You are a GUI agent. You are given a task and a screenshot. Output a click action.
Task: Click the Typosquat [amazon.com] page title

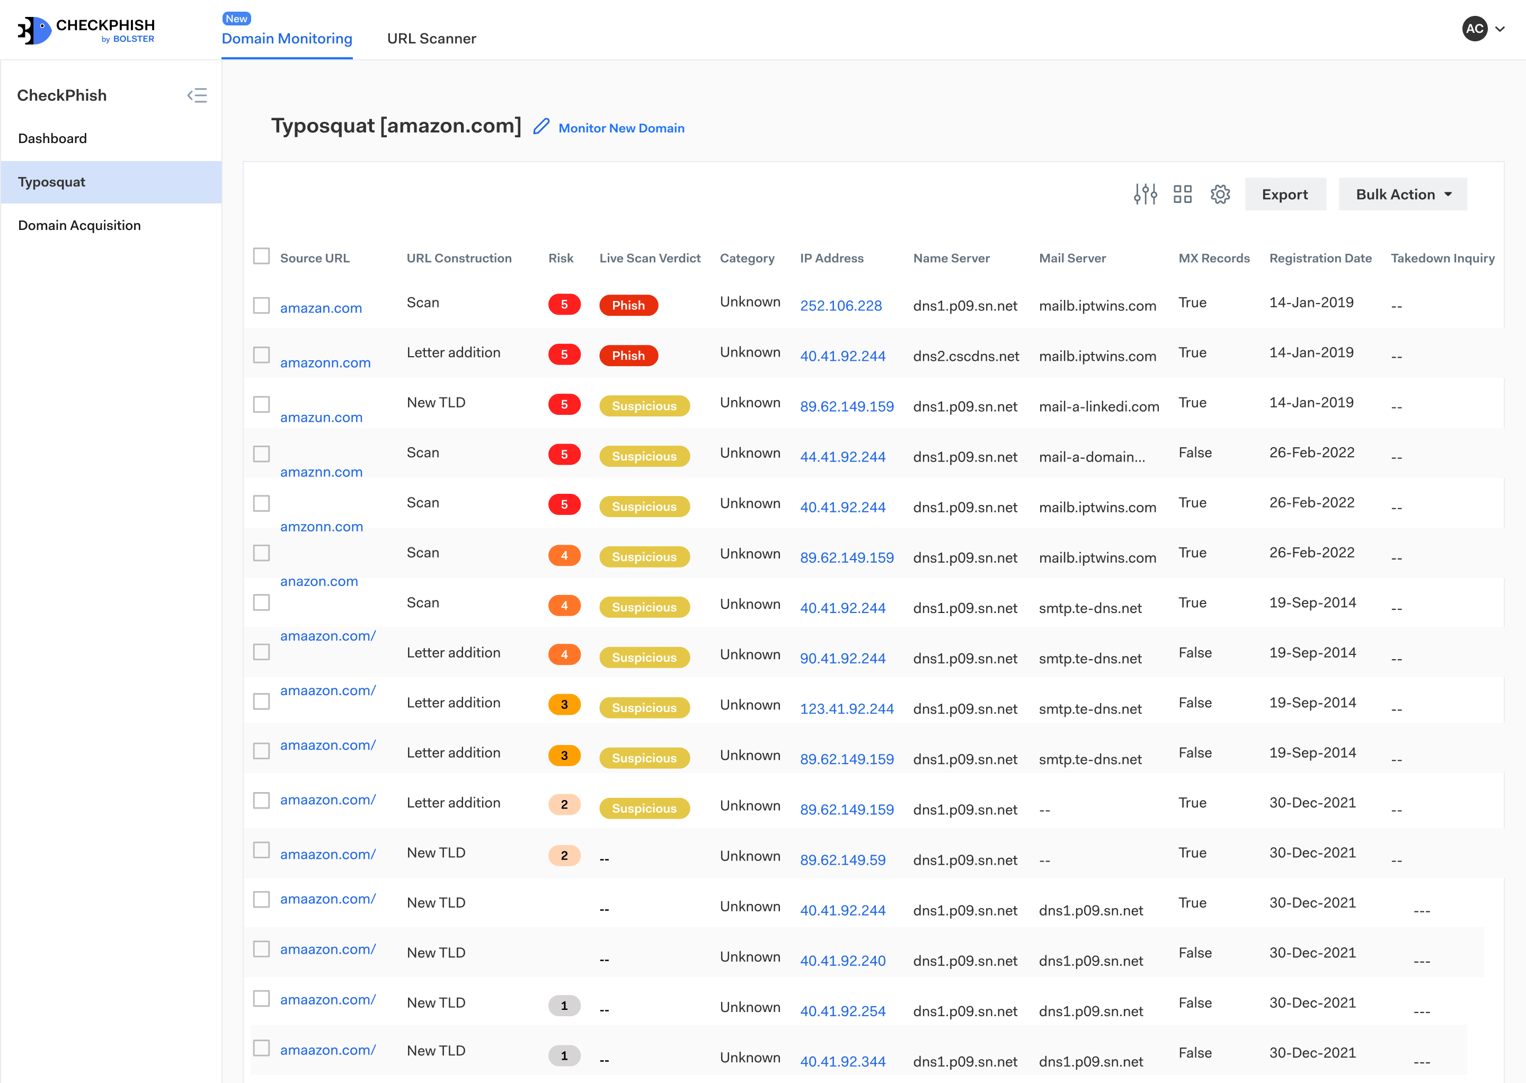(x=396, y=126)
